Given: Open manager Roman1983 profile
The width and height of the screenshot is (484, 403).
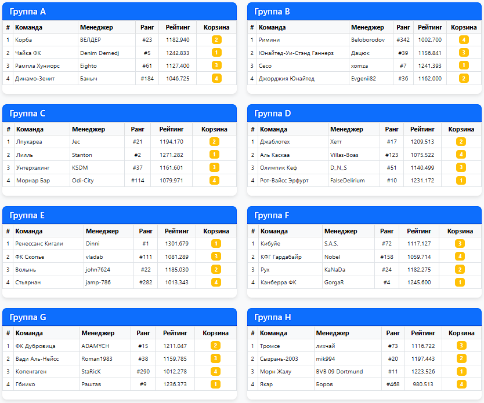Looking at the screenshot, I should 97,358.
